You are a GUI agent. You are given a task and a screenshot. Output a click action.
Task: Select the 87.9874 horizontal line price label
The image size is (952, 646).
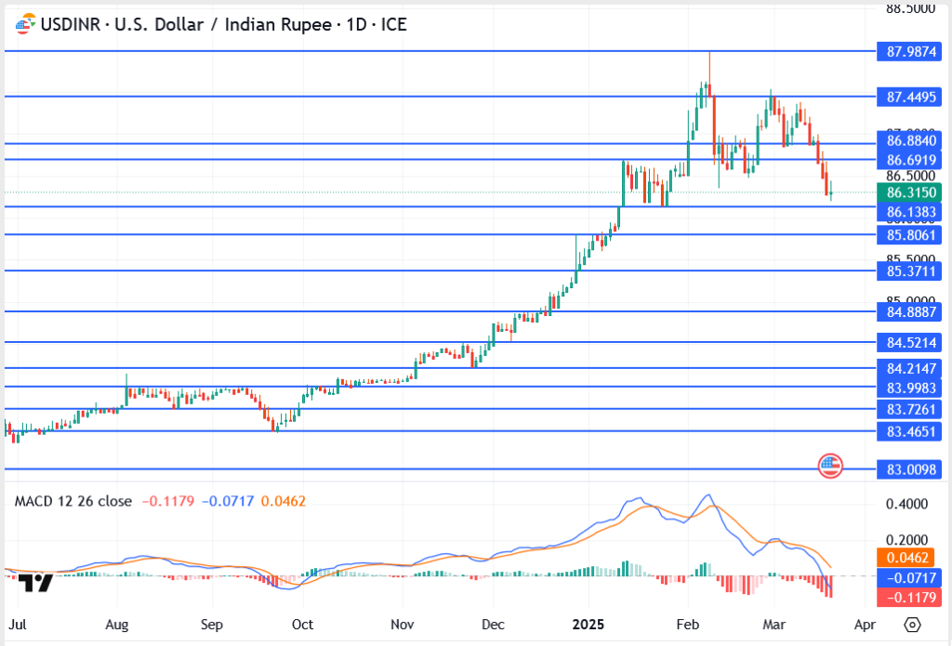[x=909, y=51]
